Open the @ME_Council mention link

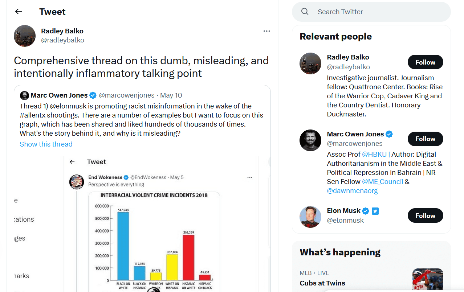(383, 181)
